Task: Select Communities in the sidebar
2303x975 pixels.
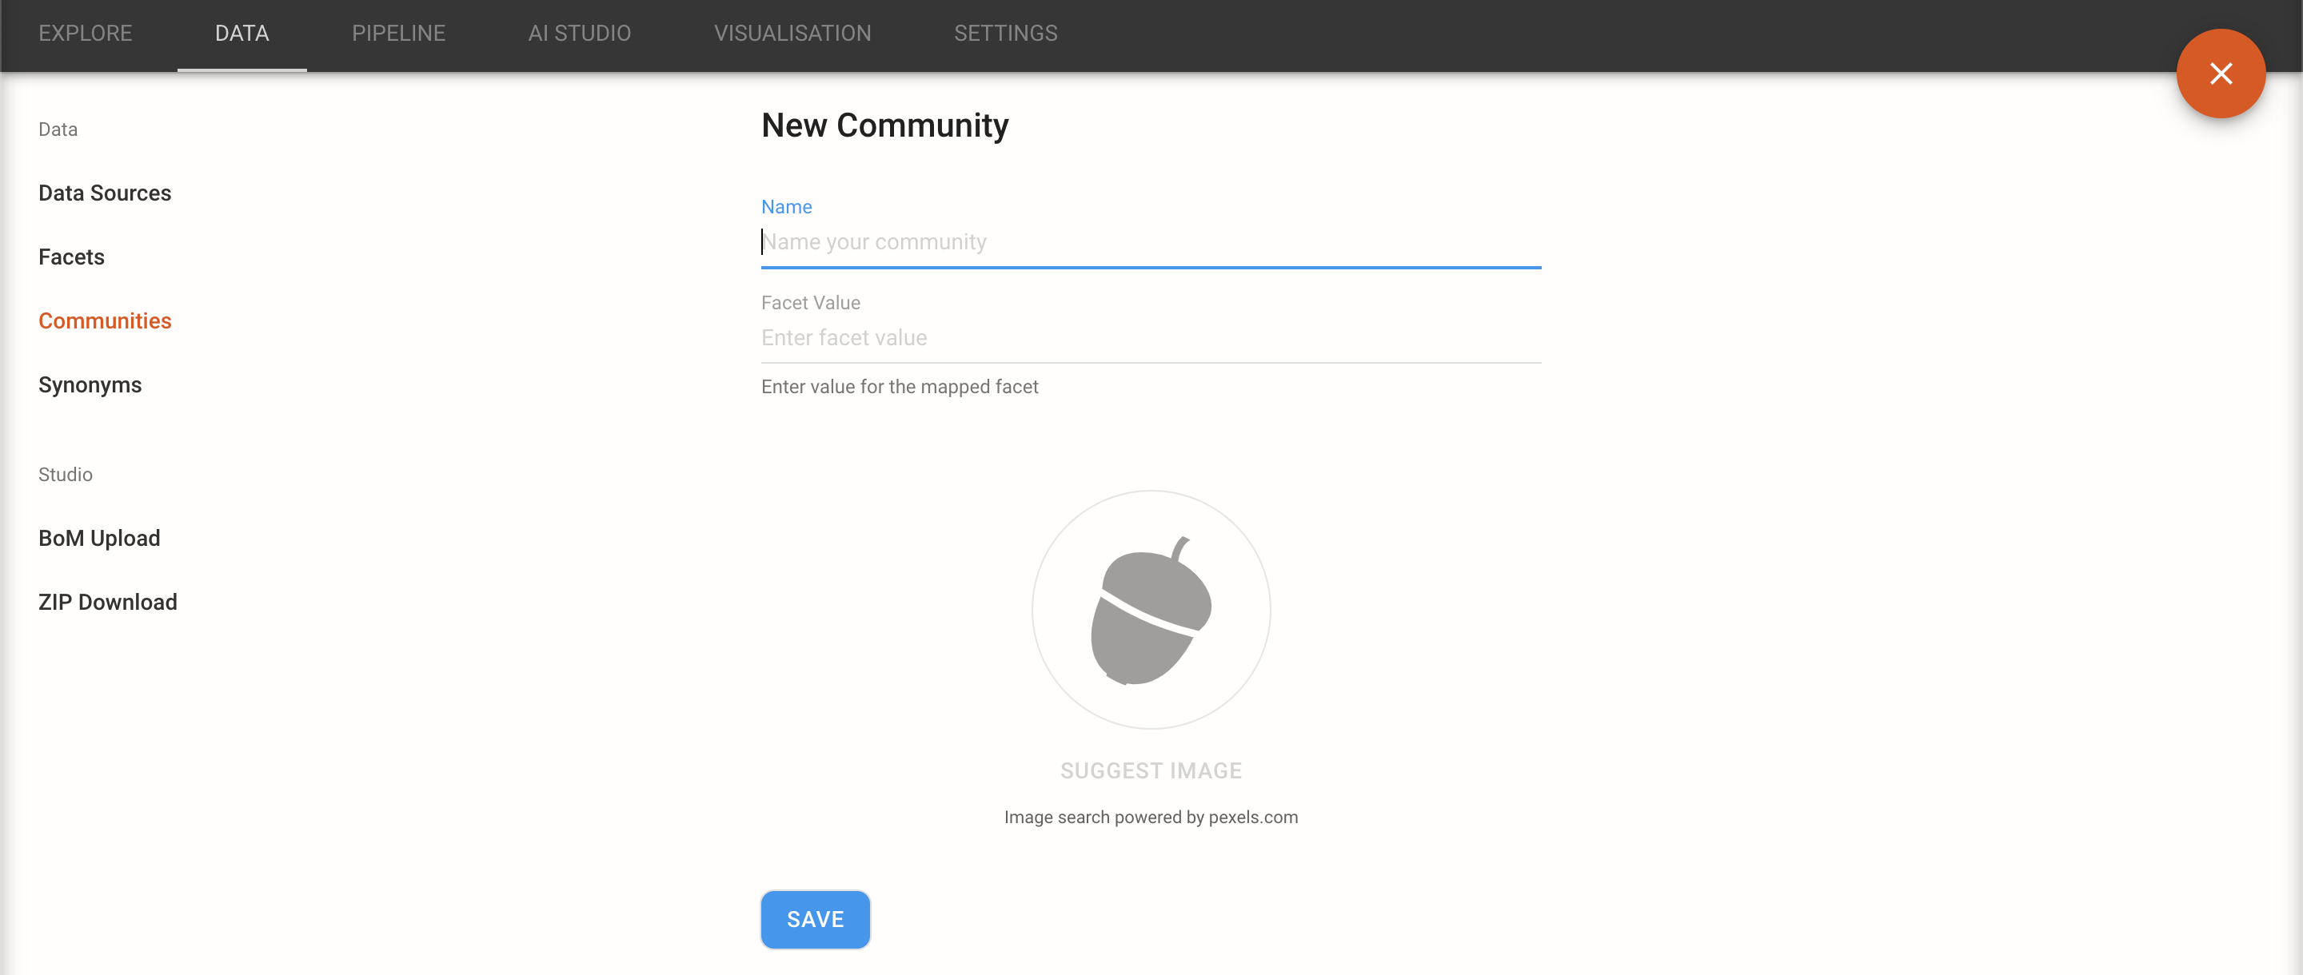Action: [105, 320]
